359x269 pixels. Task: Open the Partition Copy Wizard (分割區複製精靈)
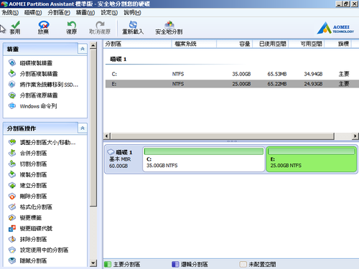[39, 74]
